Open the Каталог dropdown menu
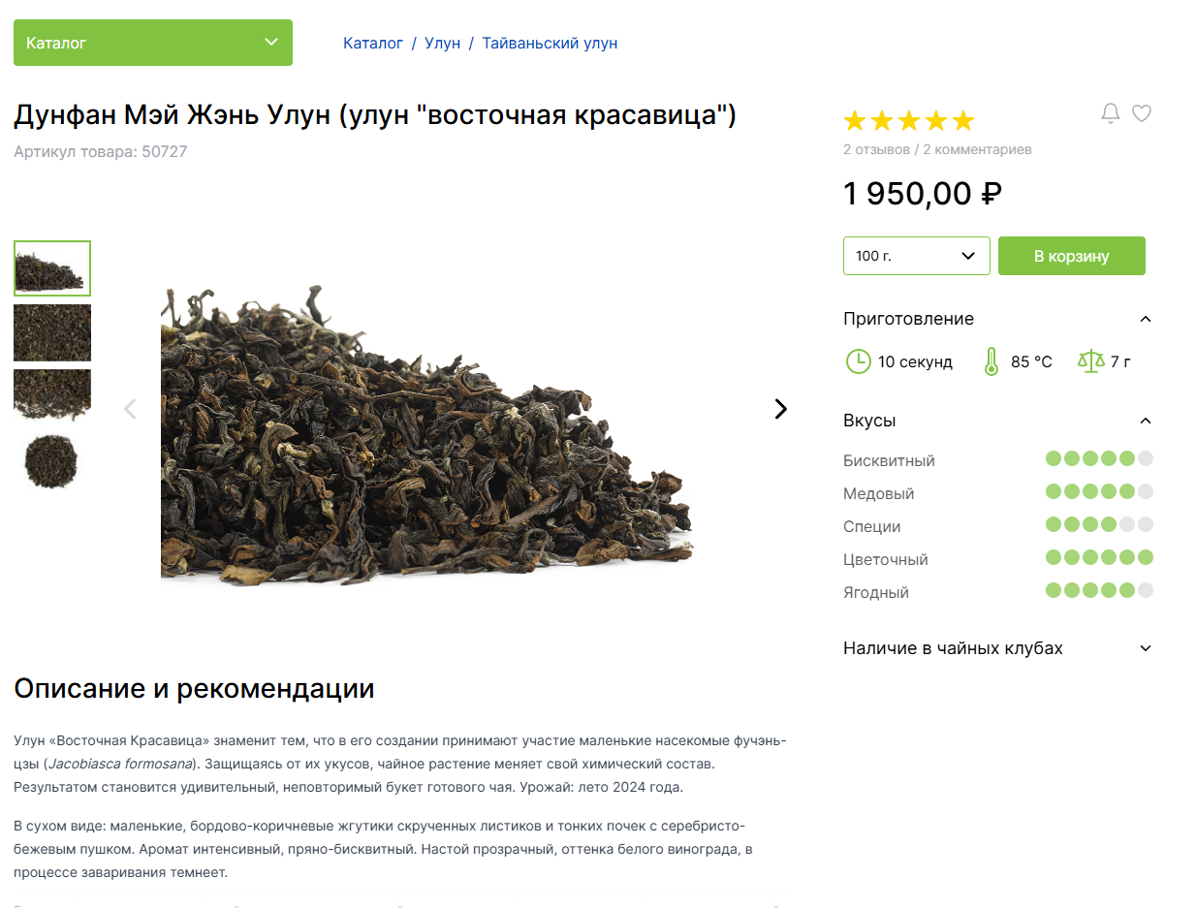The image size is (1196, 908). click(153, 43)
